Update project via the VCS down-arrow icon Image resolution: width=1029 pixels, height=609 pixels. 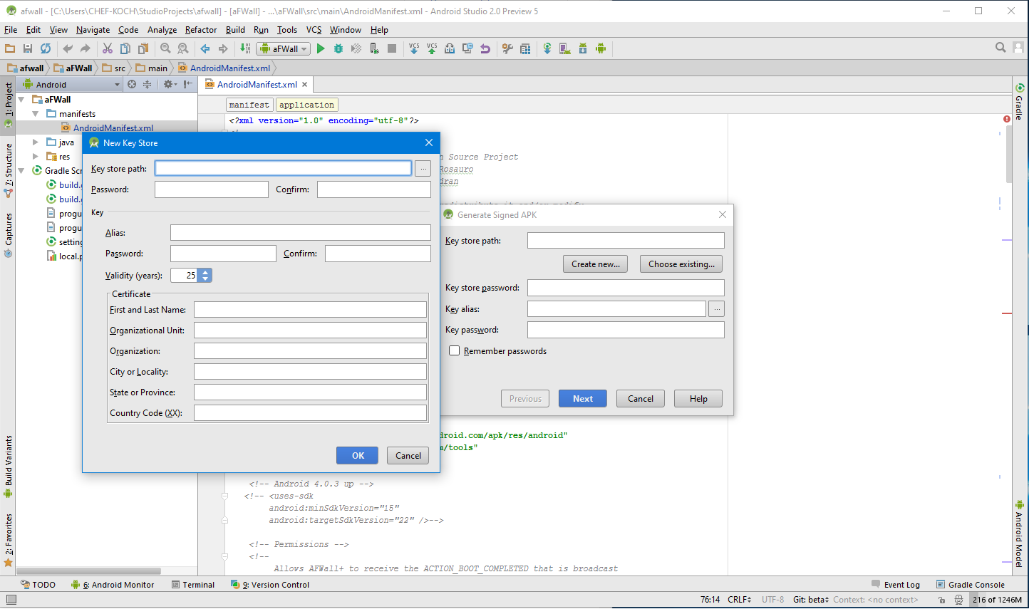[413, 48]
